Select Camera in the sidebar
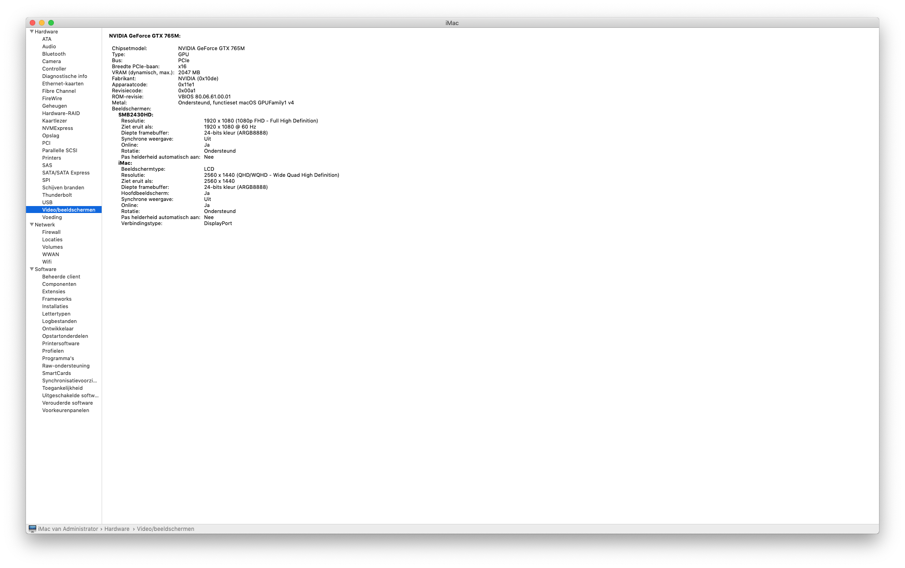Viewport: 905px width, 568px height. coord(52,61)
